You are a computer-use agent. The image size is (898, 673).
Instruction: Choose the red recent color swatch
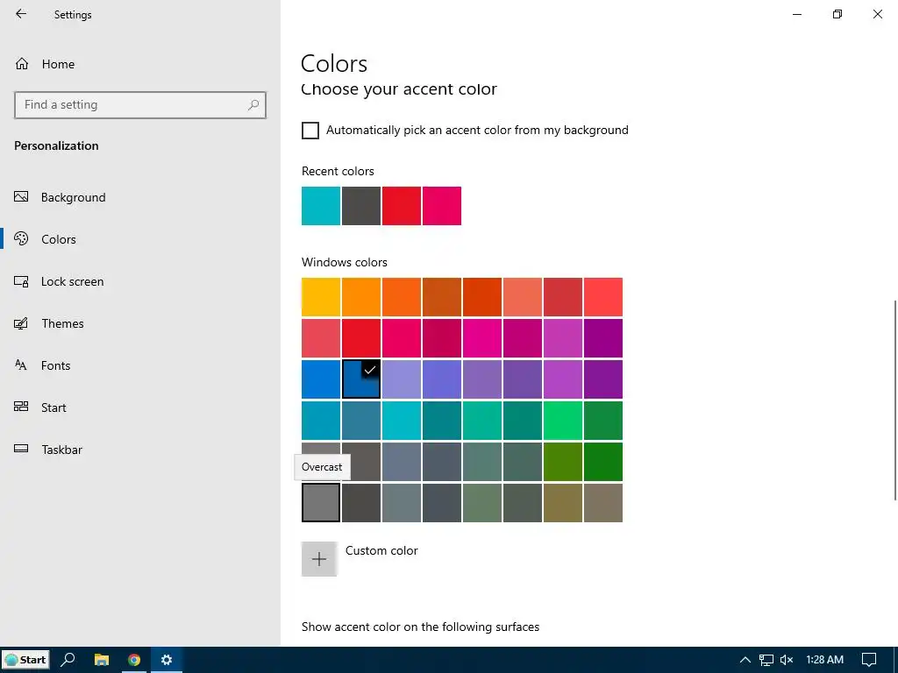pyautogui.click(x=402, y=205)
